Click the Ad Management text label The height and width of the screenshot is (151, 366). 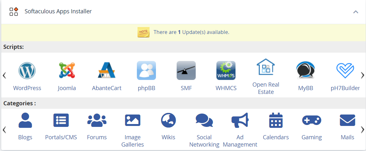(x=240, y=141)
